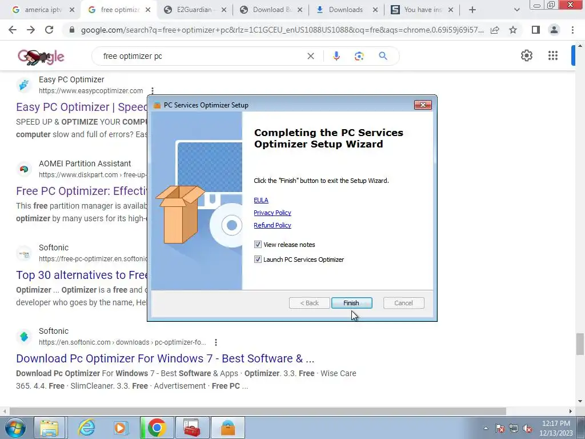Click the Finish button in Setup Wizard
This screenshot has height=439, width=585.
[x=351, y=303]
